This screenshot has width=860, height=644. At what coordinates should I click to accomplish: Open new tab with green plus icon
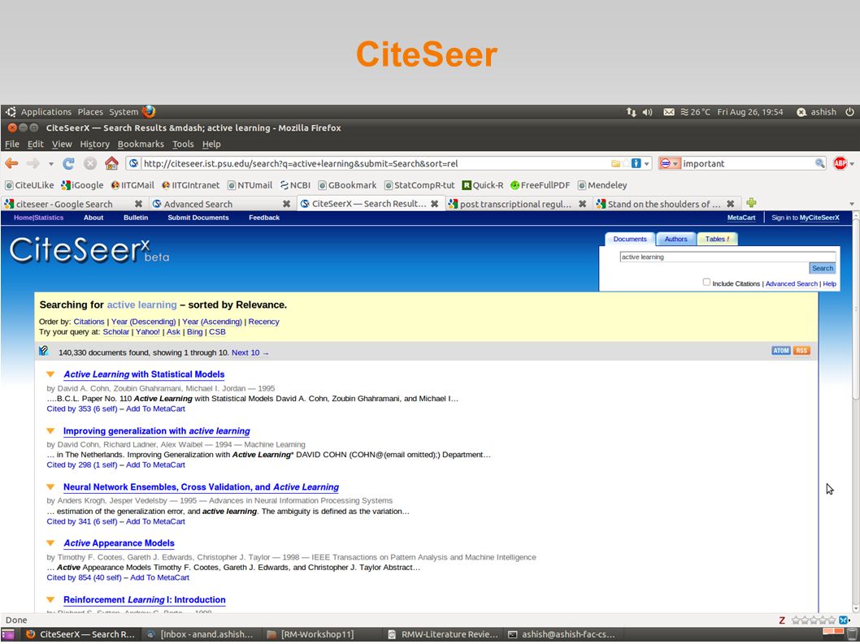tap(751, 203)
